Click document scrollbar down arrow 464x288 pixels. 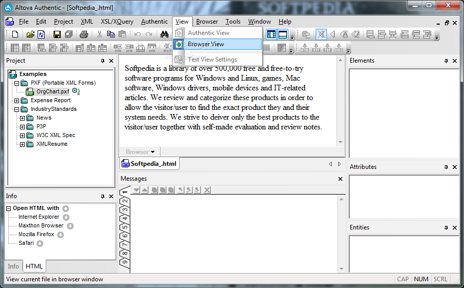340,142
